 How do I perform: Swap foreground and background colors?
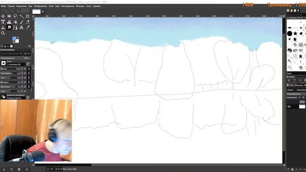click(18, 37)
